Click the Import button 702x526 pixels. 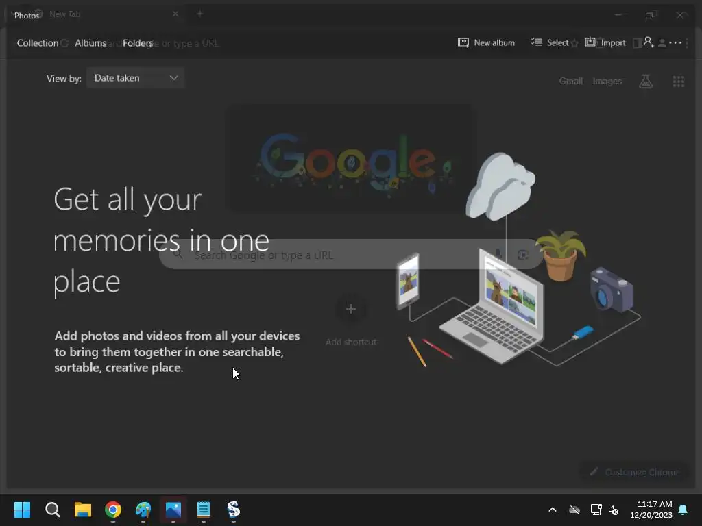pos(605,43)
